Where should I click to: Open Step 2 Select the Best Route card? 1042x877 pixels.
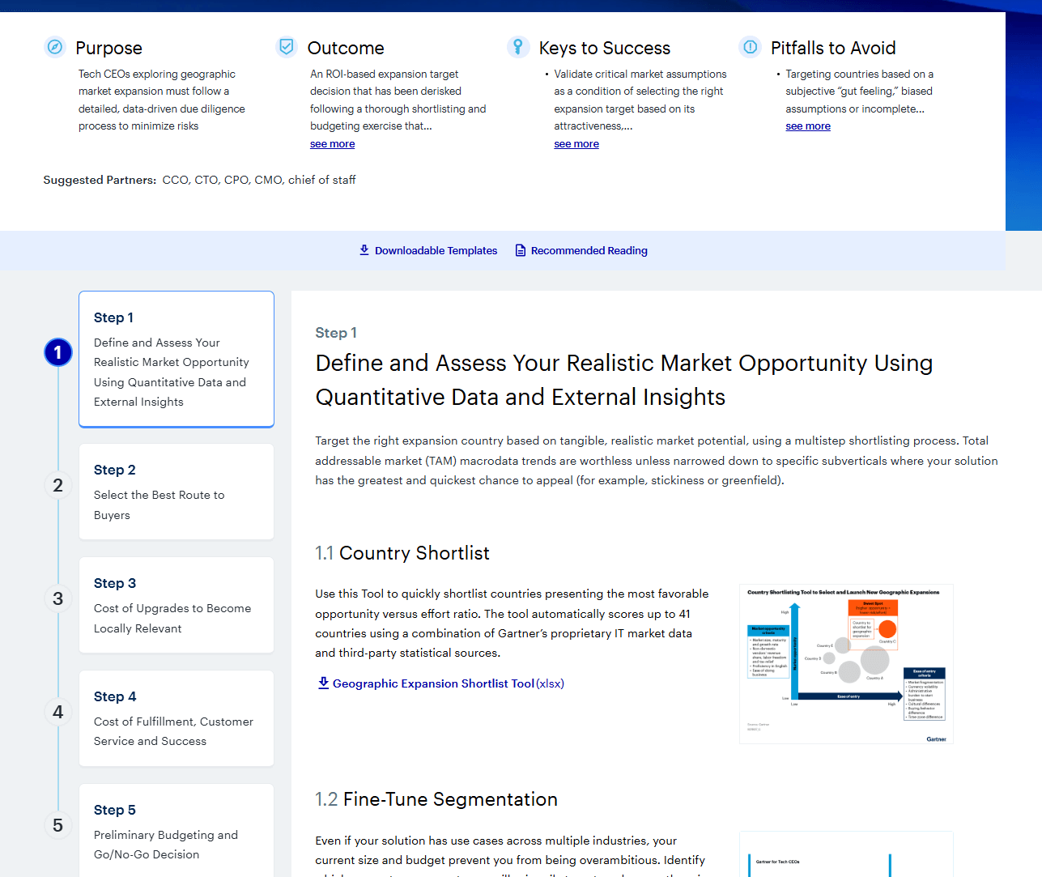pos(177,492)
